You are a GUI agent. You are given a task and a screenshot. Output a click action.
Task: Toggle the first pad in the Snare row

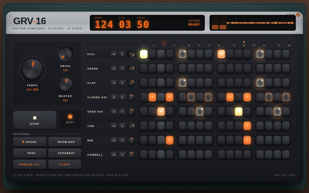(x=144, y=68)
